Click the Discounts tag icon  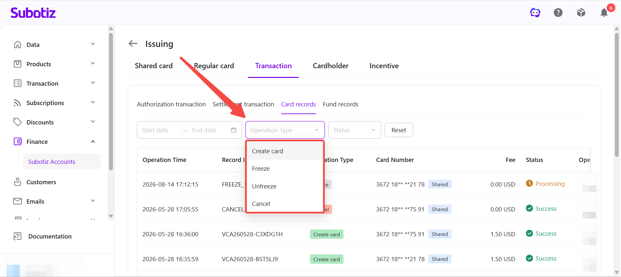pyautogui.click(x=17, y=122)
